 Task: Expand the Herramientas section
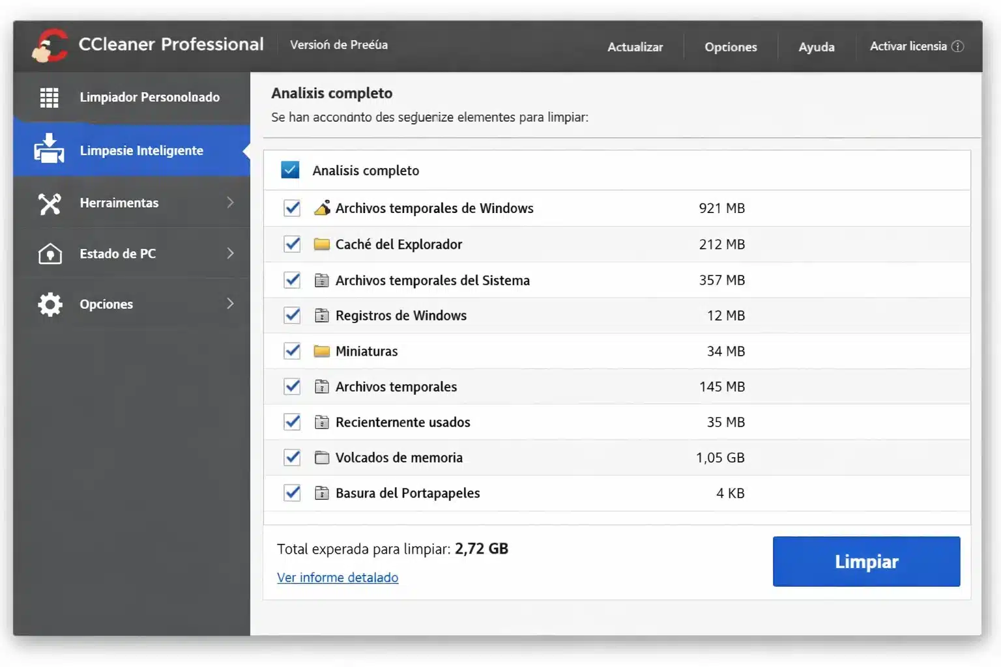pos(231,203)
